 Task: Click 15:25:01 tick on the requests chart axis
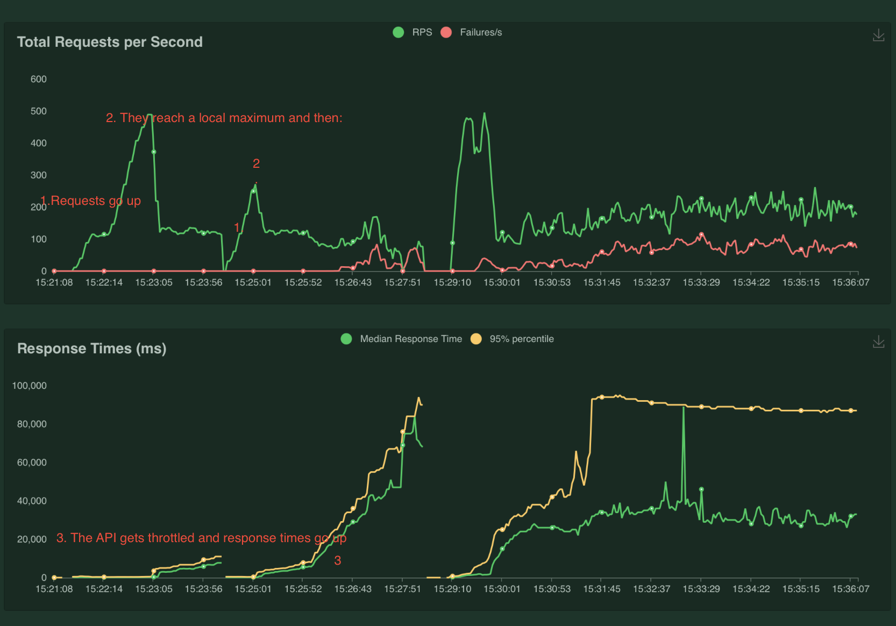pyautogui.click(x=253, y=282)
